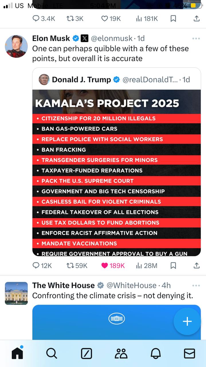Open the Home tab in bottom navigation
This screenshot has width=206, height=367.
pos(17,353)
